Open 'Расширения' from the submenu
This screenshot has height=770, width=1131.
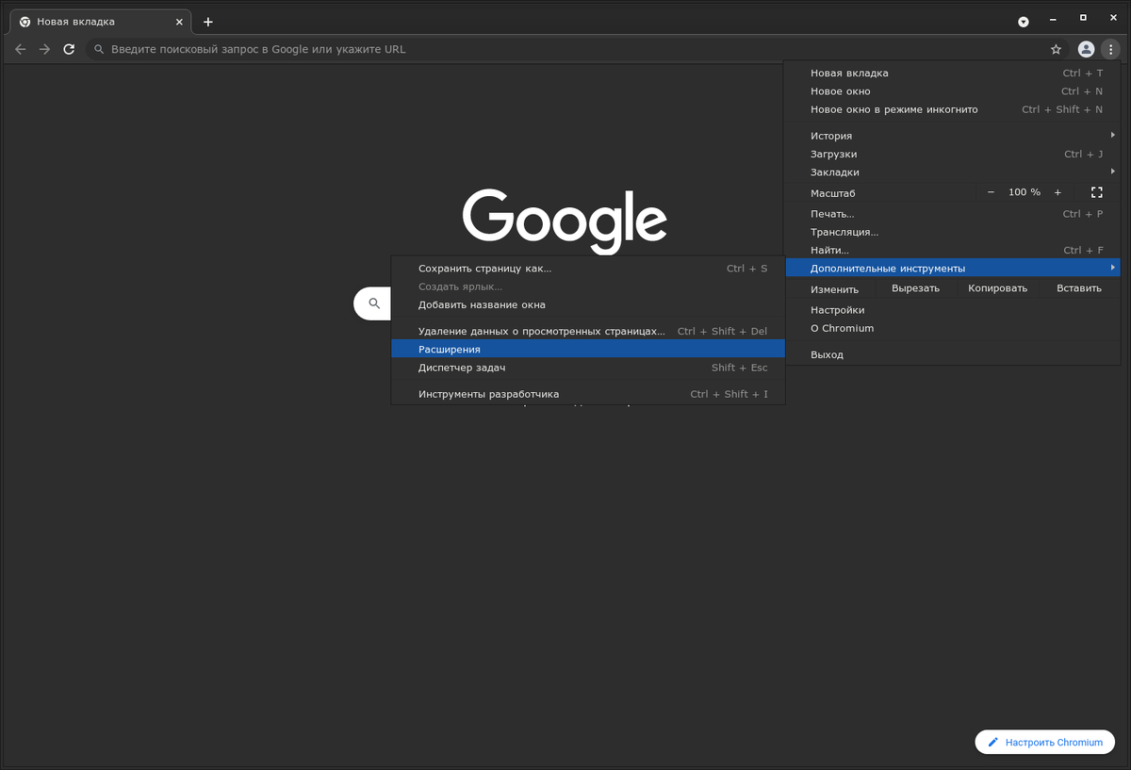coord(588,350)
